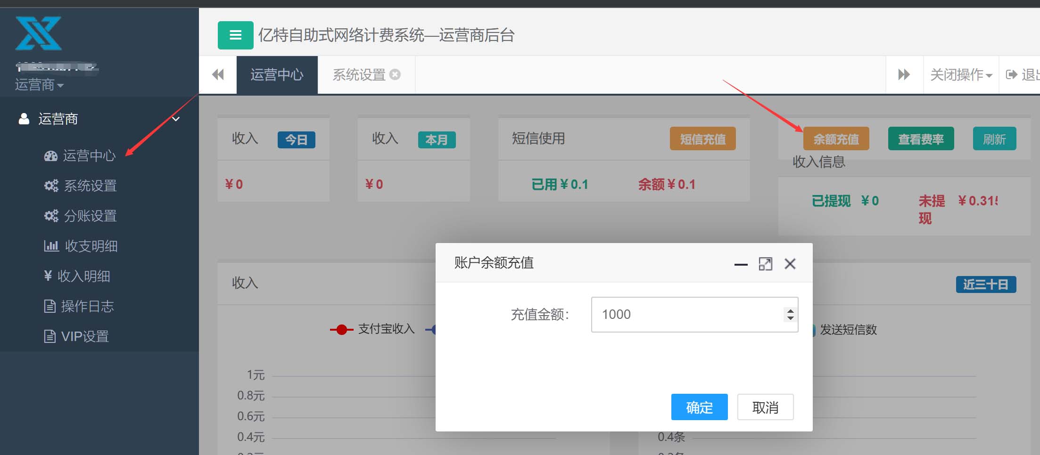Maximize the 账户余额充值 dialog
1040x455 pixels.
coord(765,264)
